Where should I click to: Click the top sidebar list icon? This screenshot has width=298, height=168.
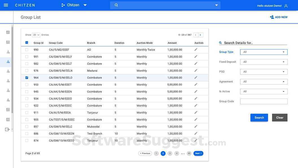(x=8, y=32)
